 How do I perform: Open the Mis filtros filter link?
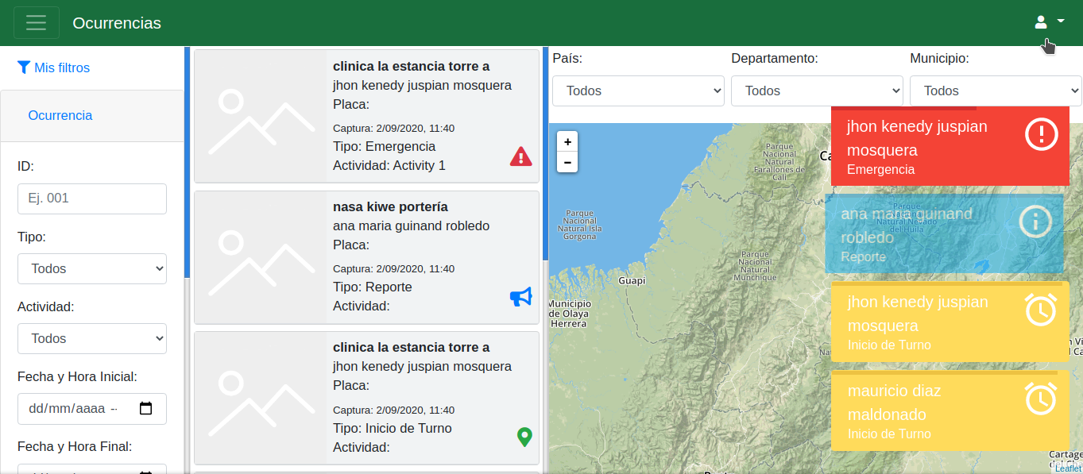click(x=54, y=68)
